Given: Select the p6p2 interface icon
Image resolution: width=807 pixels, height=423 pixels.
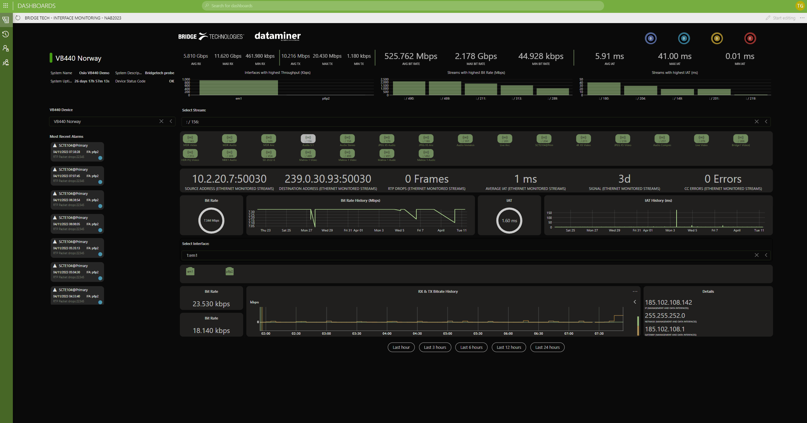Looking at the screenshot, I should click(230, 271).
